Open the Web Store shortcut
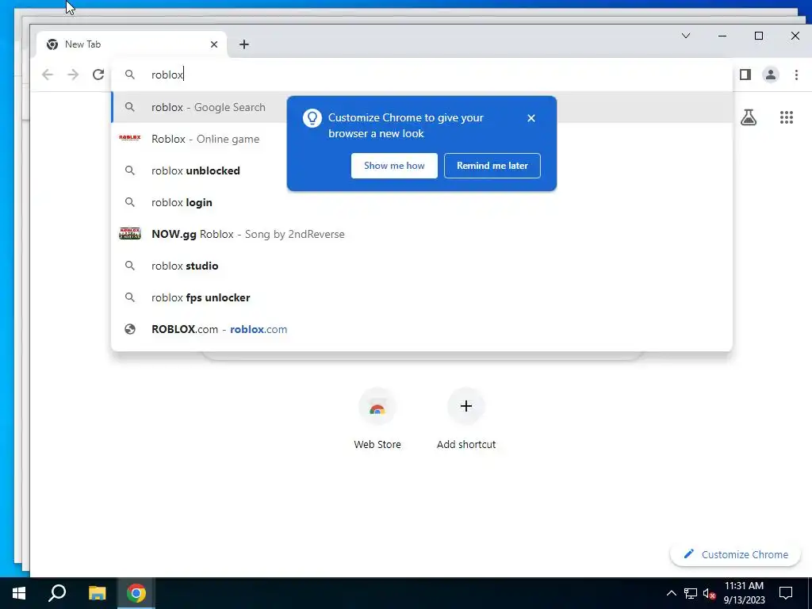Viewport: 812px width, 609px height. (x=377, y=419)
